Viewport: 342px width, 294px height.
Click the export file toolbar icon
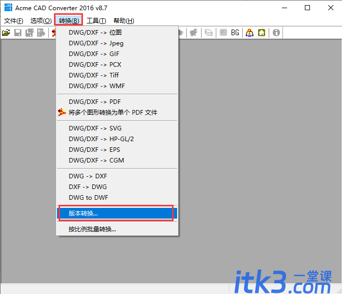(41, 33)
